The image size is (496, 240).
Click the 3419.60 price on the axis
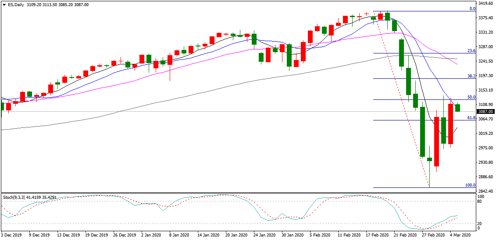pyautogui.click(x=486, y=4)
